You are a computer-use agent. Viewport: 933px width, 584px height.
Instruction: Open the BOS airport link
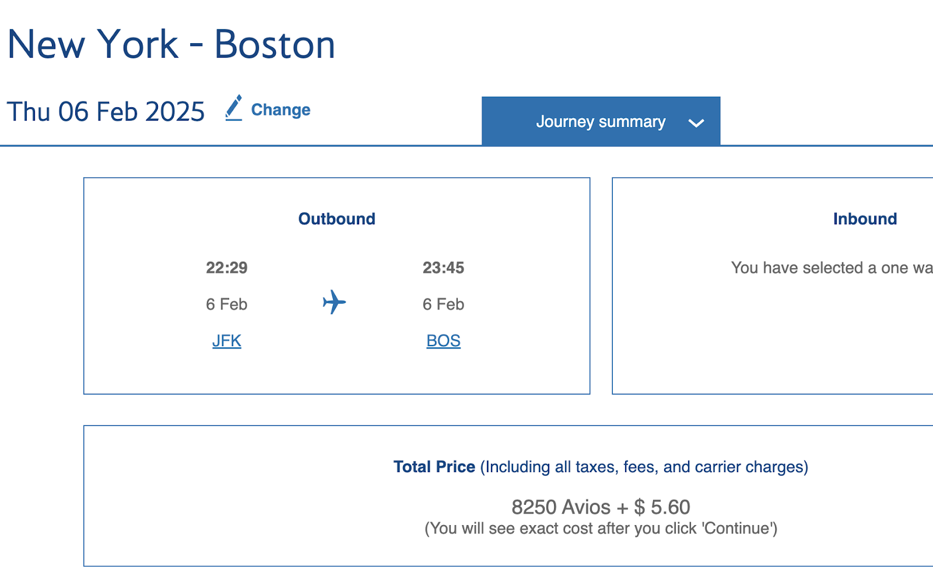pyautogui.click(x=443, y=340)
